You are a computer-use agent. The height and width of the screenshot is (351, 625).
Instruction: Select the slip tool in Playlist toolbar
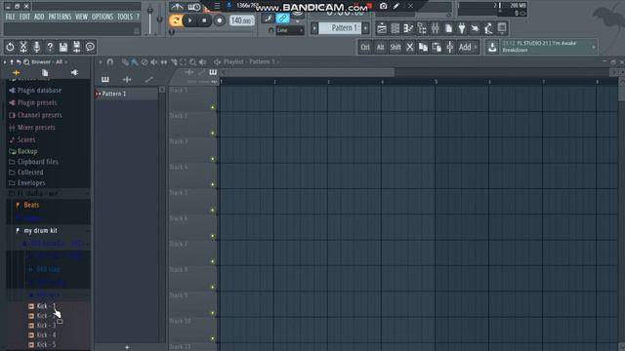tap(164, 62)
